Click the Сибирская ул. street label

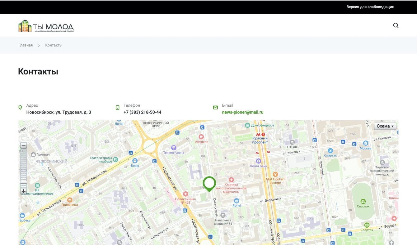159,234
